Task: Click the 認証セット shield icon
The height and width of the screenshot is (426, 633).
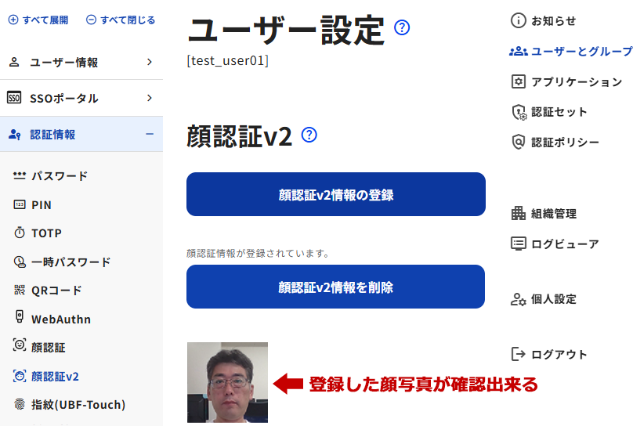Action: click(x=518, y=112)
